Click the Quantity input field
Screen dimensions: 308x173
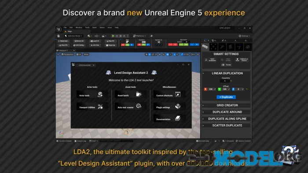point(225,81)
